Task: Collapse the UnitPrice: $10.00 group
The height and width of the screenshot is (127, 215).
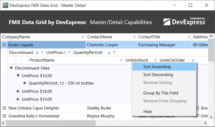Action: [x=18, y=76]
